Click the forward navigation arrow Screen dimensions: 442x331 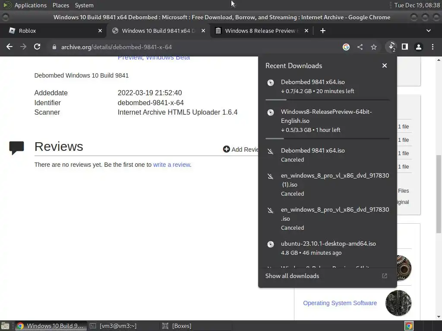[x=23, y=47]
